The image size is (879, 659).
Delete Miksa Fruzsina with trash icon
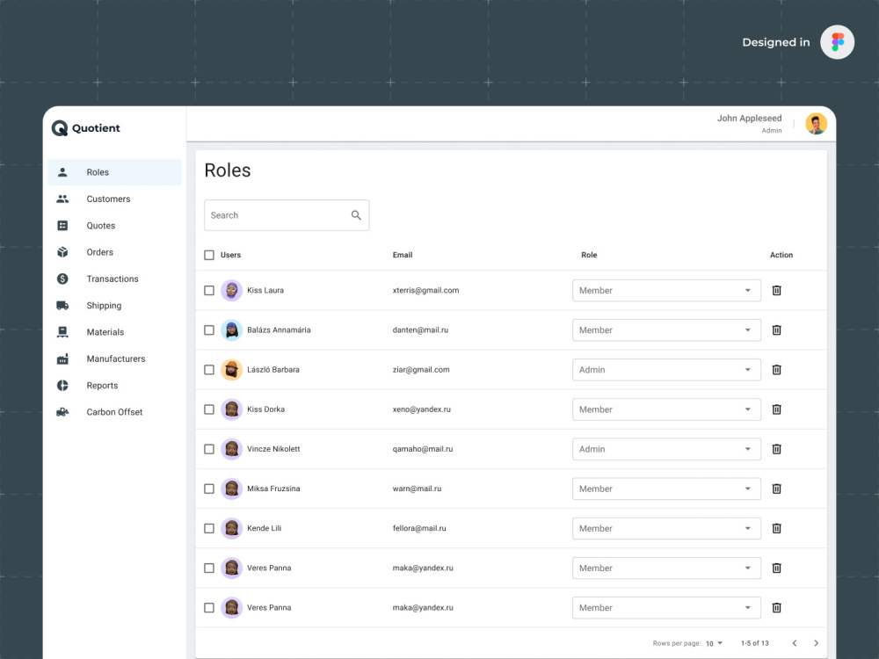(x=776, y=489)
